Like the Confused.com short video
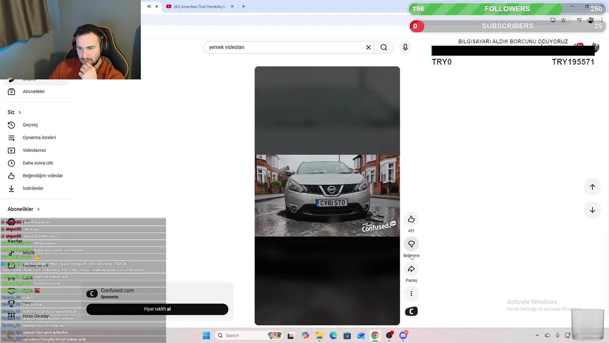This screenshot has height=343, width=609. (x=411, y=219)
